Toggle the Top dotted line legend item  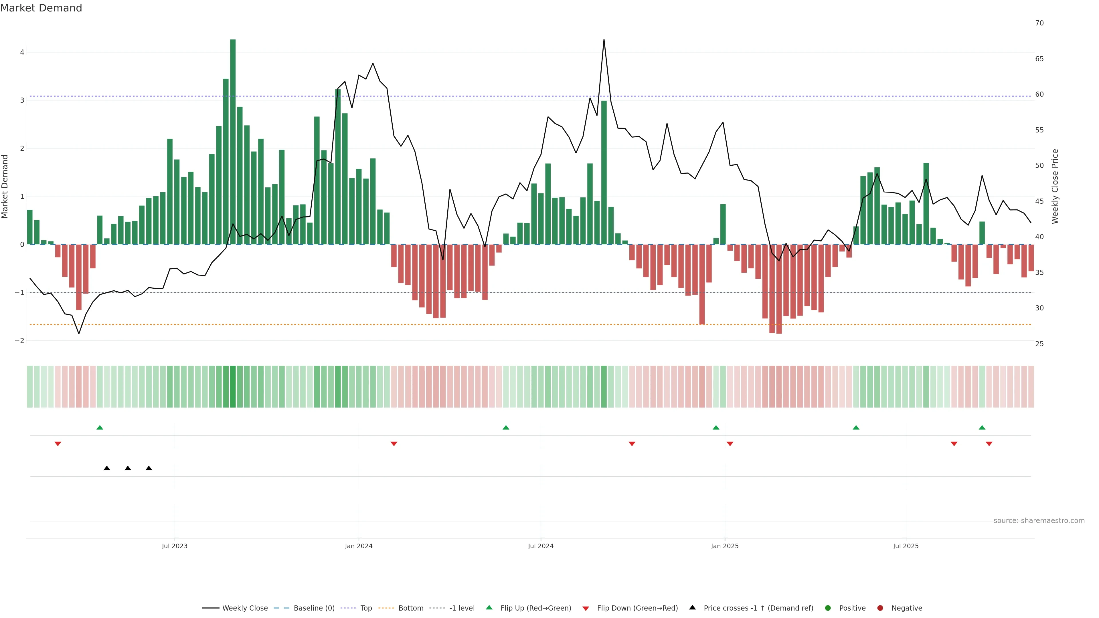point(366,608)
